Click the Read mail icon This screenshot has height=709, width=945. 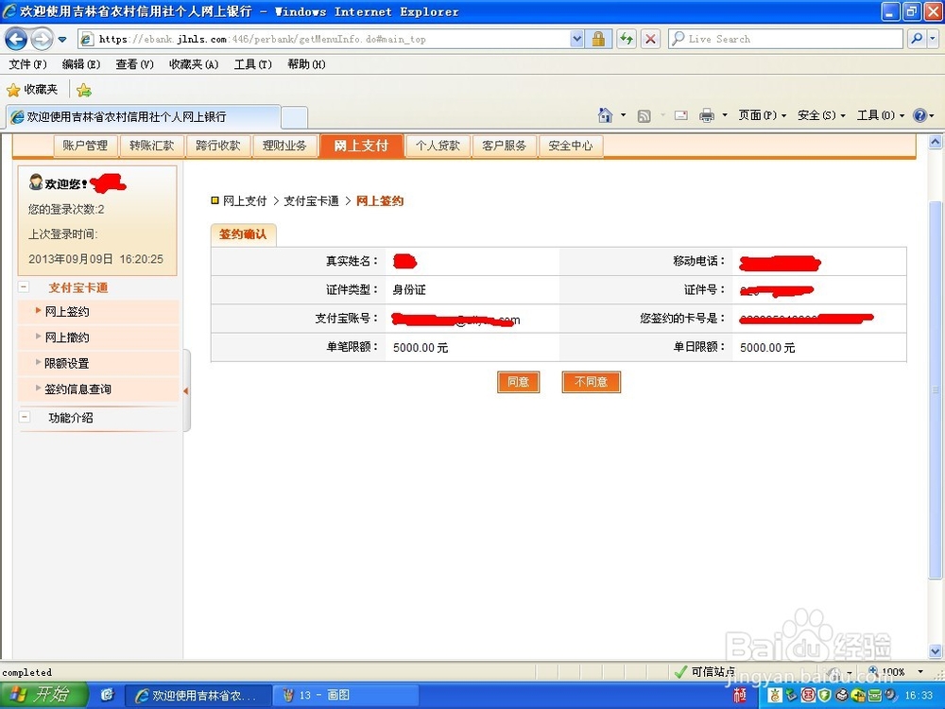click(x=681, y=115)
